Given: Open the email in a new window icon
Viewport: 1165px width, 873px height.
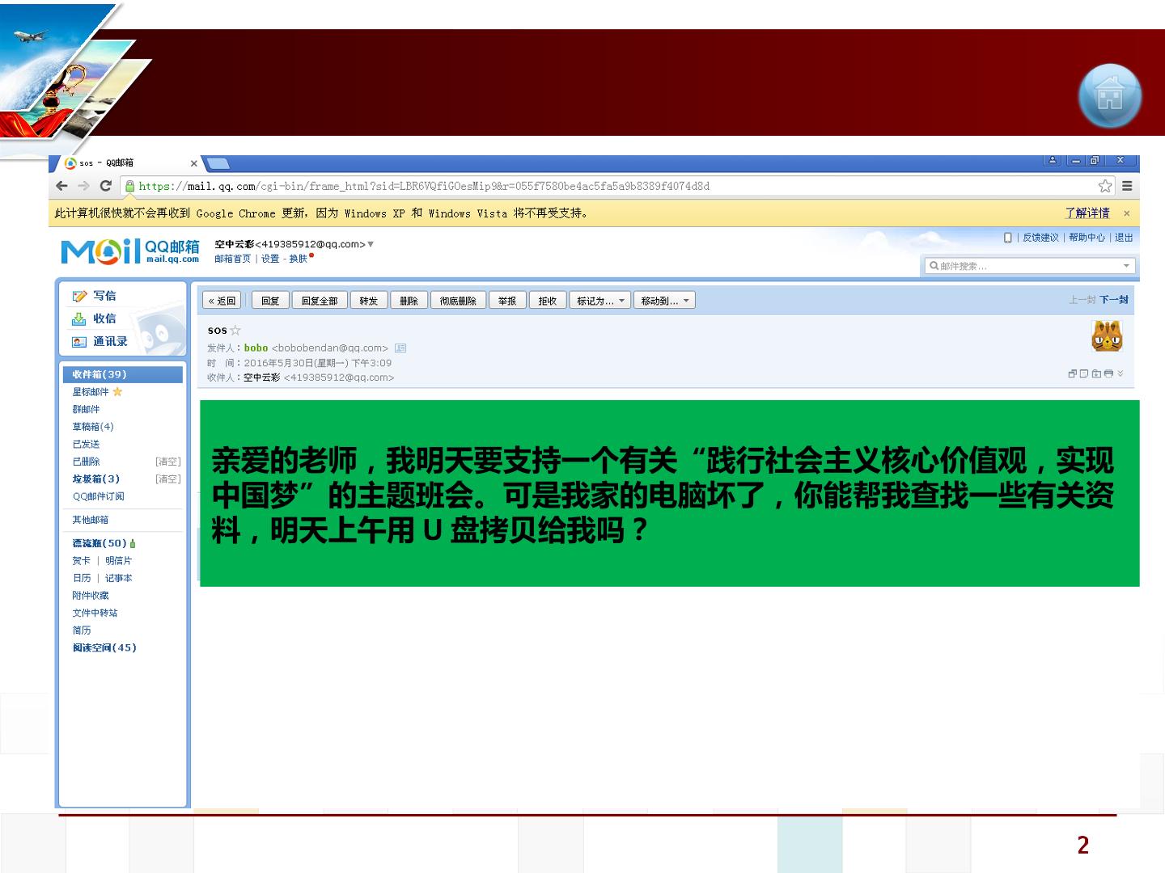Looking at the screenshot, I should coord(1073,373).
